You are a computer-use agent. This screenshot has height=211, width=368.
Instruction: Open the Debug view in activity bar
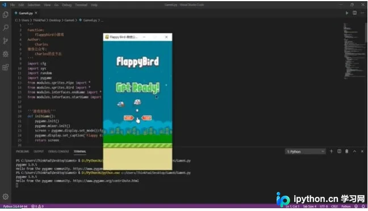pyautogui.click(x=6, y=54)
